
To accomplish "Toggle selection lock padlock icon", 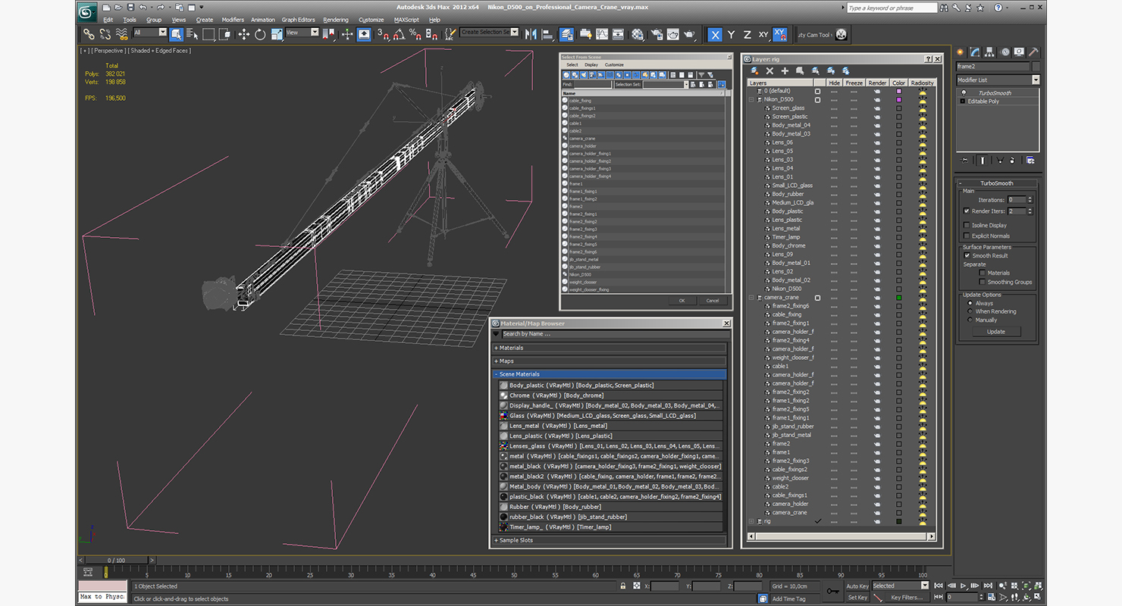I will point(623,586).
